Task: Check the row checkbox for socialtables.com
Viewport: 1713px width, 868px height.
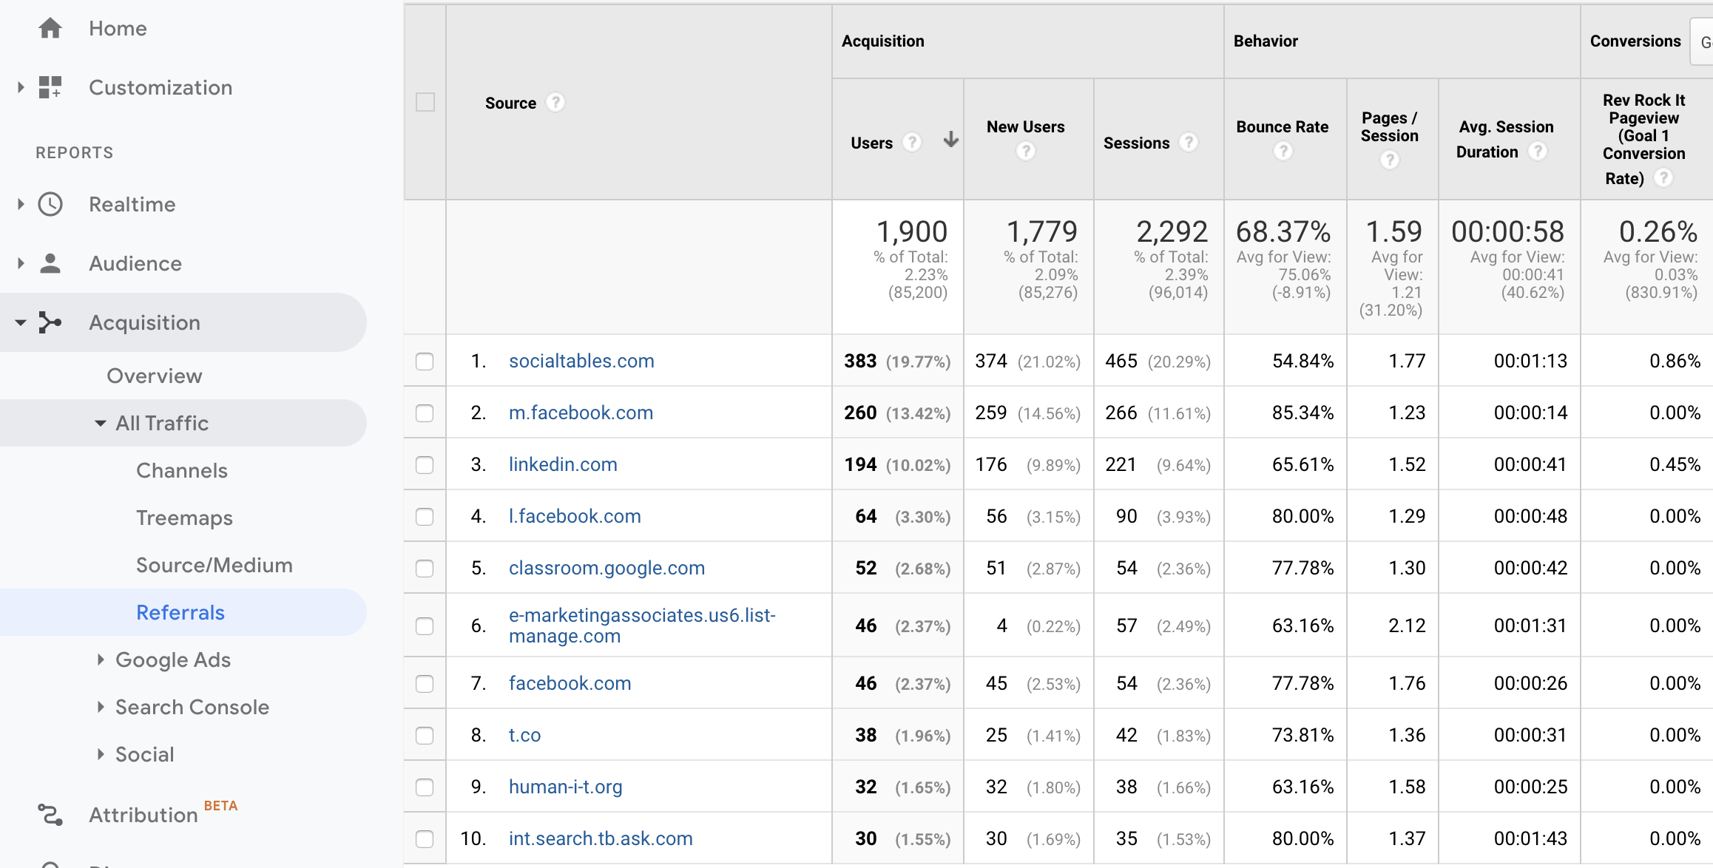Action: [425, 362]
